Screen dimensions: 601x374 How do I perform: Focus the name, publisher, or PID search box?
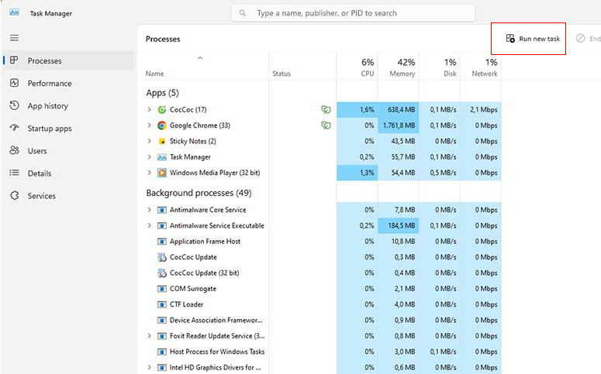tap(357, 13)
